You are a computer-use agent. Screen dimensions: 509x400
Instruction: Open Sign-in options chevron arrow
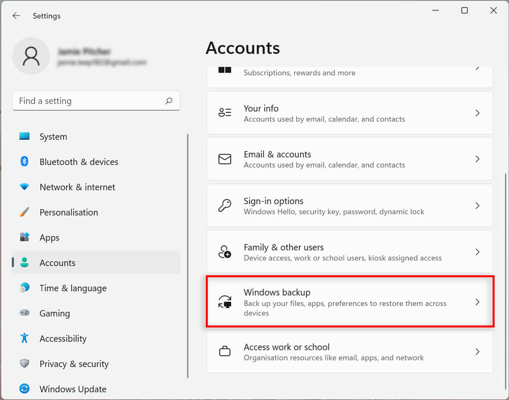tap(477, 206)
